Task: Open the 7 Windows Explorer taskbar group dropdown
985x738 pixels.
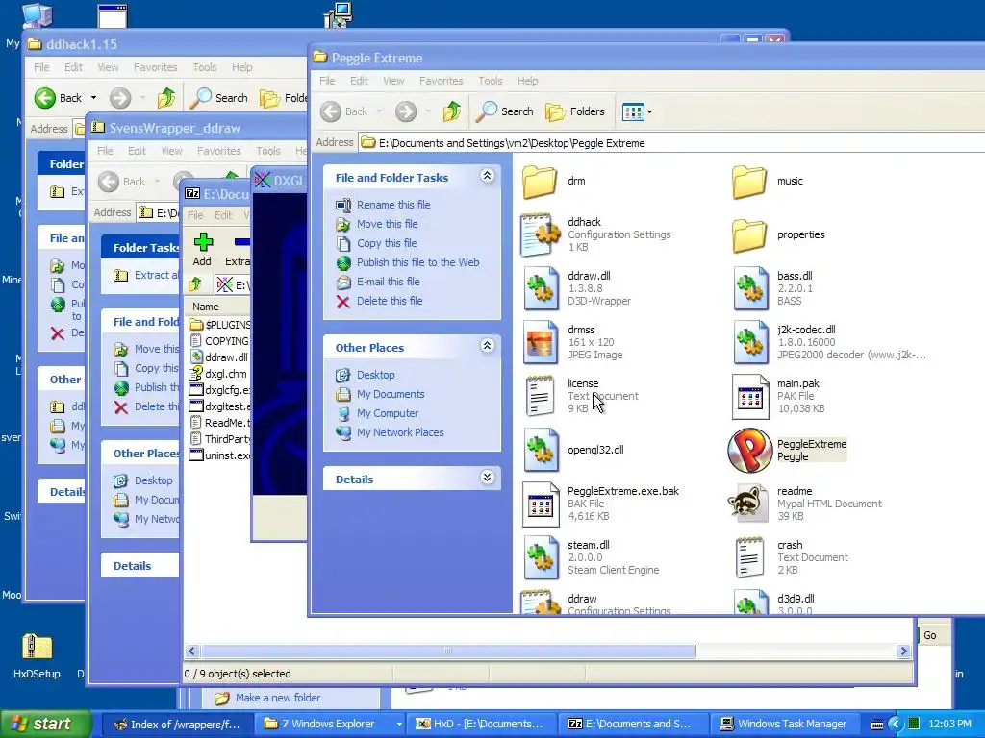Action: pos(399,725)
